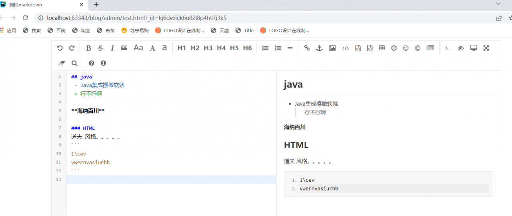Insert a page break
Viewport: 512px width, 216px height.
pyautogui.click(x=430, y=48)
